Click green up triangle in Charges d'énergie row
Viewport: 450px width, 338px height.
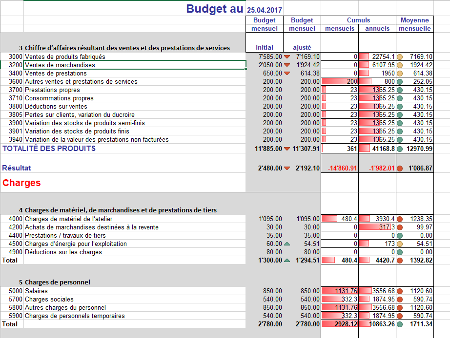click(287, 244)
